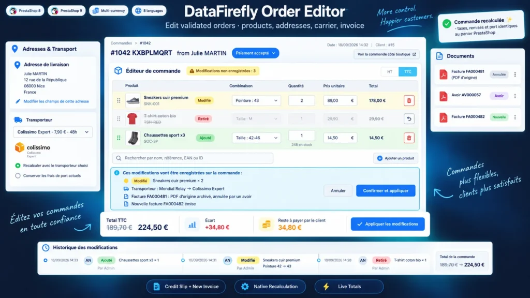The width and height of the screenshot is (530, 298).
Task: Open Voir la commande côté boutique
Action: 387,54
